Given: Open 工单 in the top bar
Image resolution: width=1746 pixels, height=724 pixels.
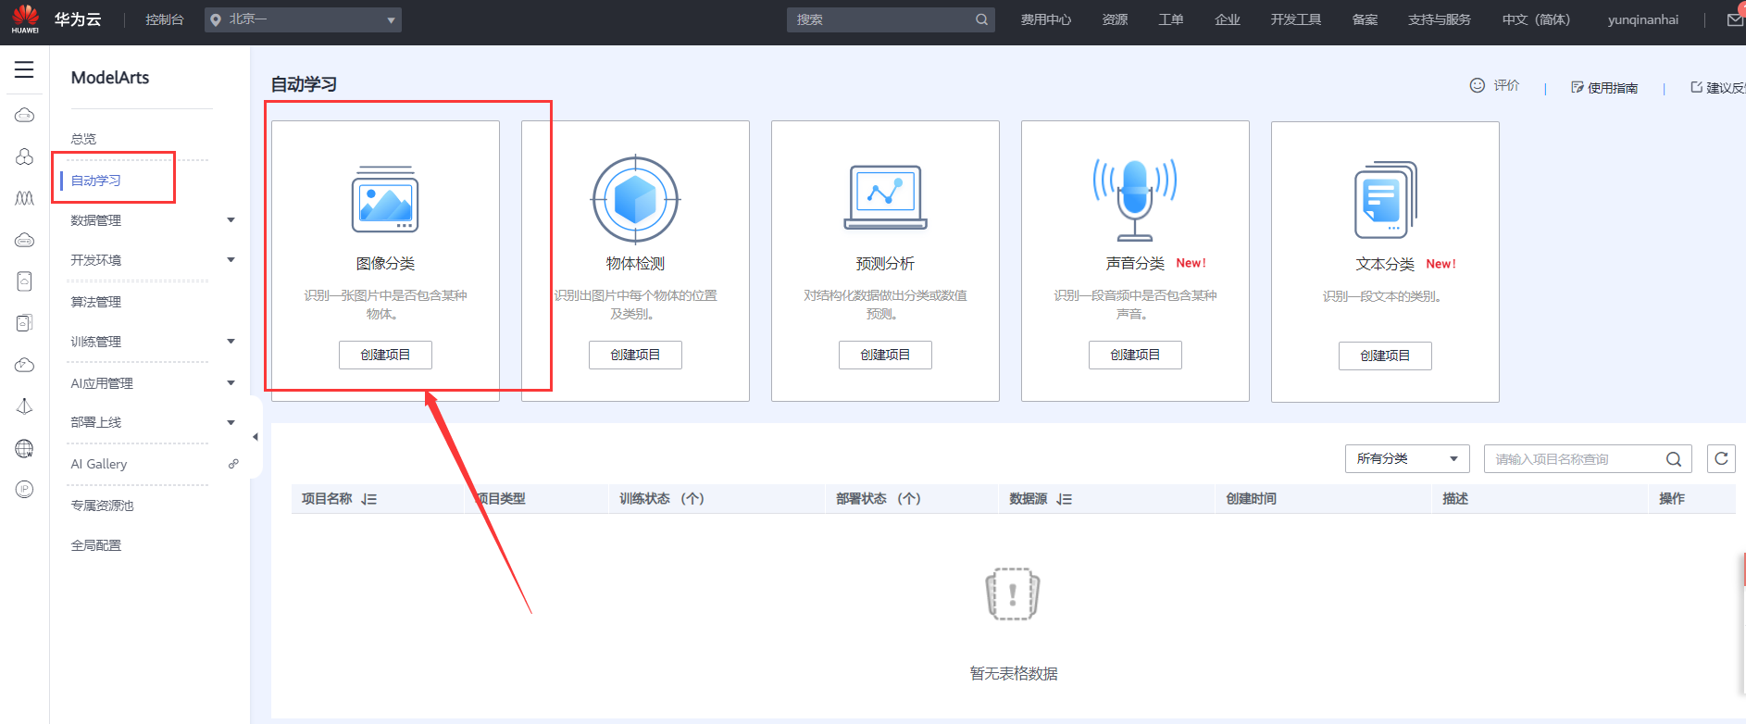Looking at the screenshot, I should click(1171, 19).
